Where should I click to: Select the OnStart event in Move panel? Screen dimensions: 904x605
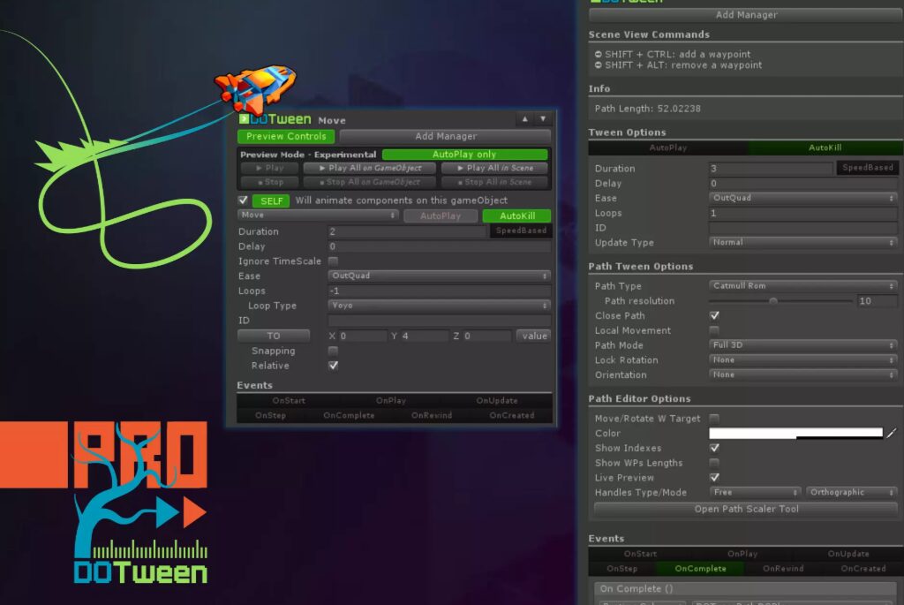[x=289, y=401]
